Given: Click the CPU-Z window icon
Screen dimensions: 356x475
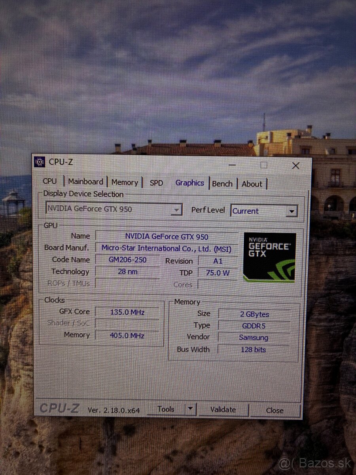Looking at the screenshot, I should pyautogui.click(x=40, y=161).
